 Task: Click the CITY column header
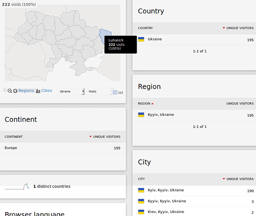(141, 179)
